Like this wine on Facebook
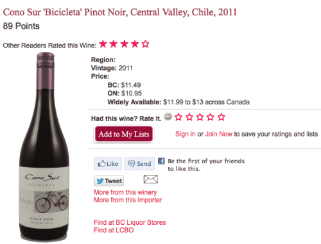The height and width of the screenshot is (244, 321). [x=108, y=164]
